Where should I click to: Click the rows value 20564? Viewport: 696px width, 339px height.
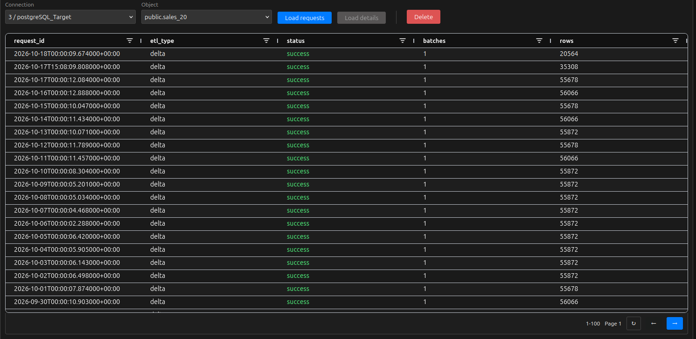click(569, 54)
